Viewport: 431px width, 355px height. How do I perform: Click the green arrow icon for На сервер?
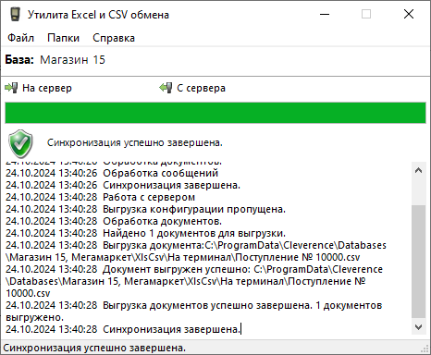point(11,88)
